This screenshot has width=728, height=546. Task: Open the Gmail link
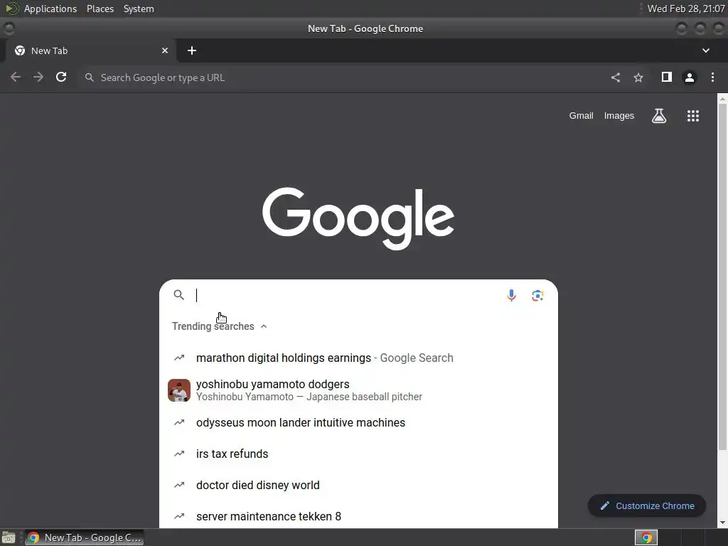point(581,116)
